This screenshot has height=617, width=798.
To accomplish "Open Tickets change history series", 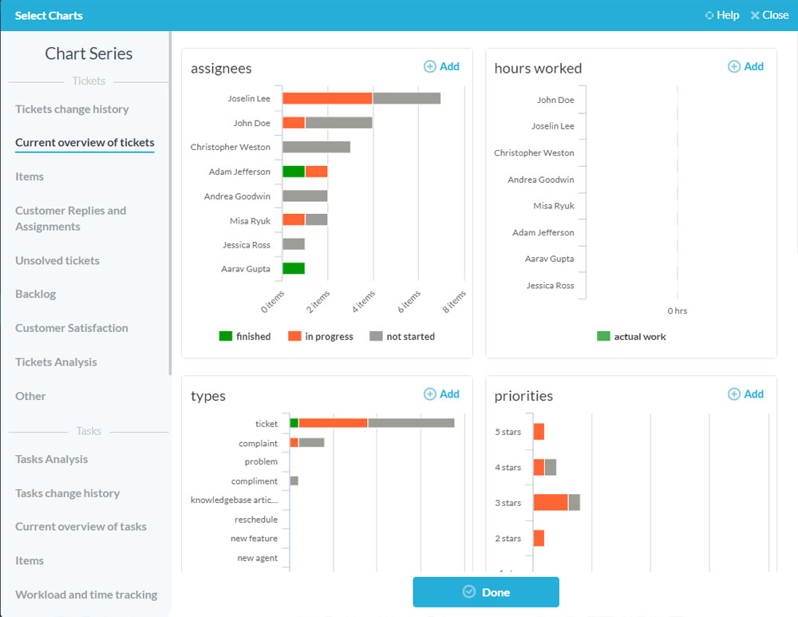I will [72, 109].
